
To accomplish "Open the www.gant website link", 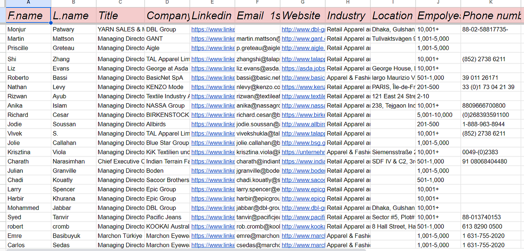I will pos(304,38).
